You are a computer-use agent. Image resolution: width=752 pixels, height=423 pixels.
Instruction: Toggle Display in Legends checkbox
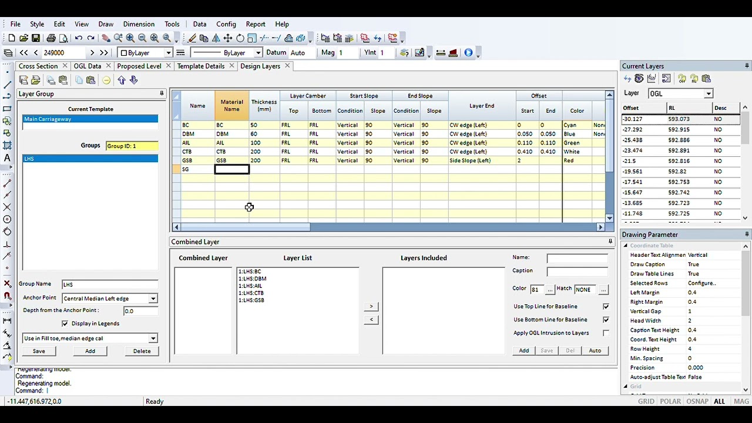pos(65,324)
